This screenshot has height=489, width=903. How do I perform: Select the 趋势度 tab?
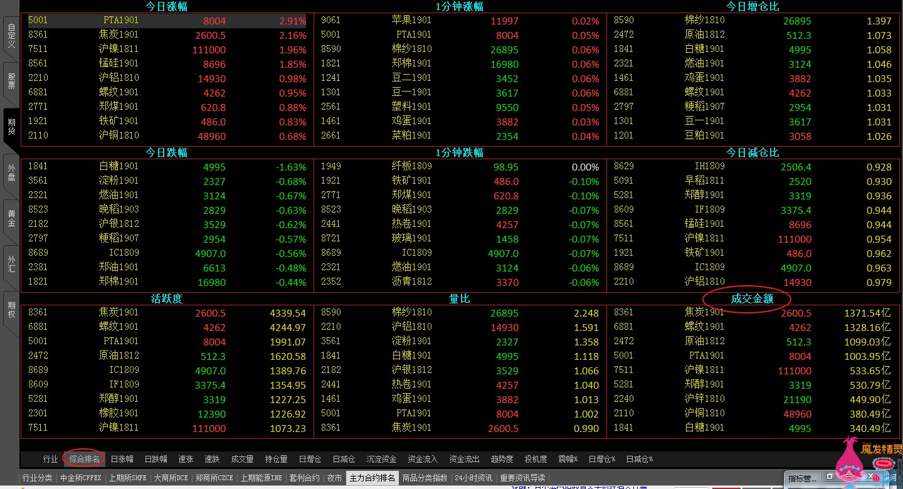[x=502, y=460]
